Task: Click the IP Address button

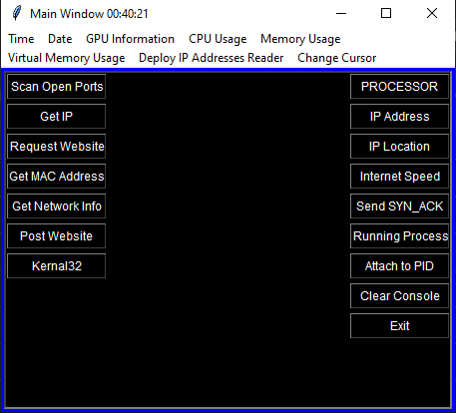Action: (x=399, y=117)
